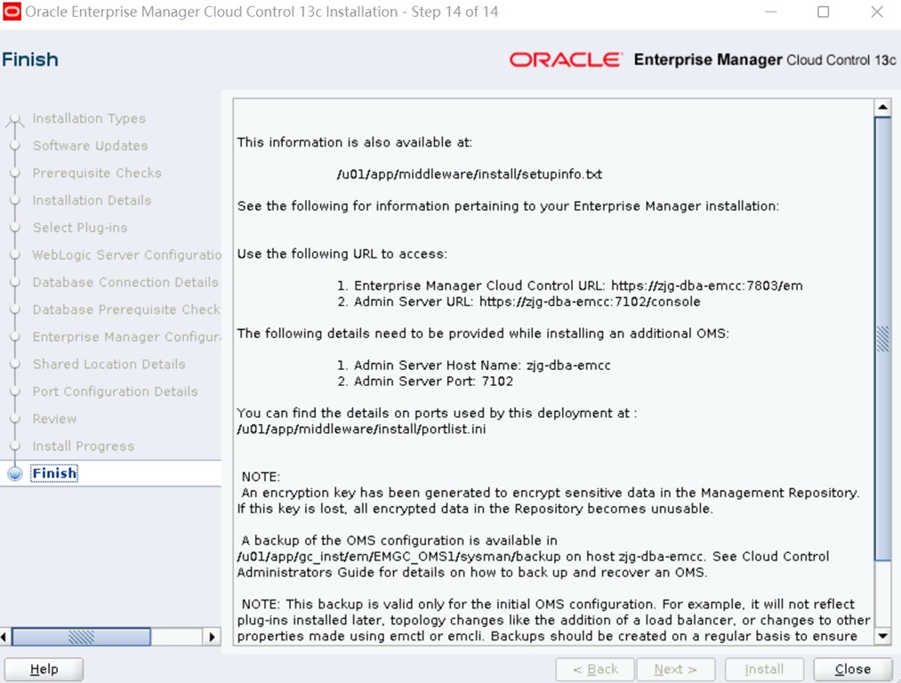Select the Shared Location Details step
Screen dimensions: 901x683
coord(109,365)
